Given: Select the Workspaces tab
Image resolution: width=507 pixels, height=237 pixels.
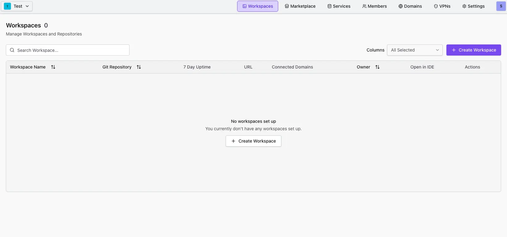Looking at the screenshot, I should 258,6.
